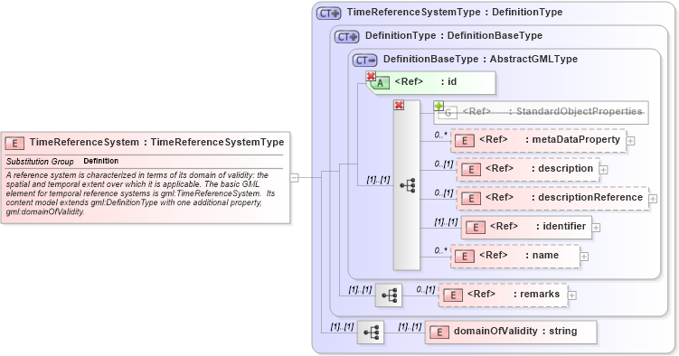Click E icon of metaDataProperty

tap(465, 141)
